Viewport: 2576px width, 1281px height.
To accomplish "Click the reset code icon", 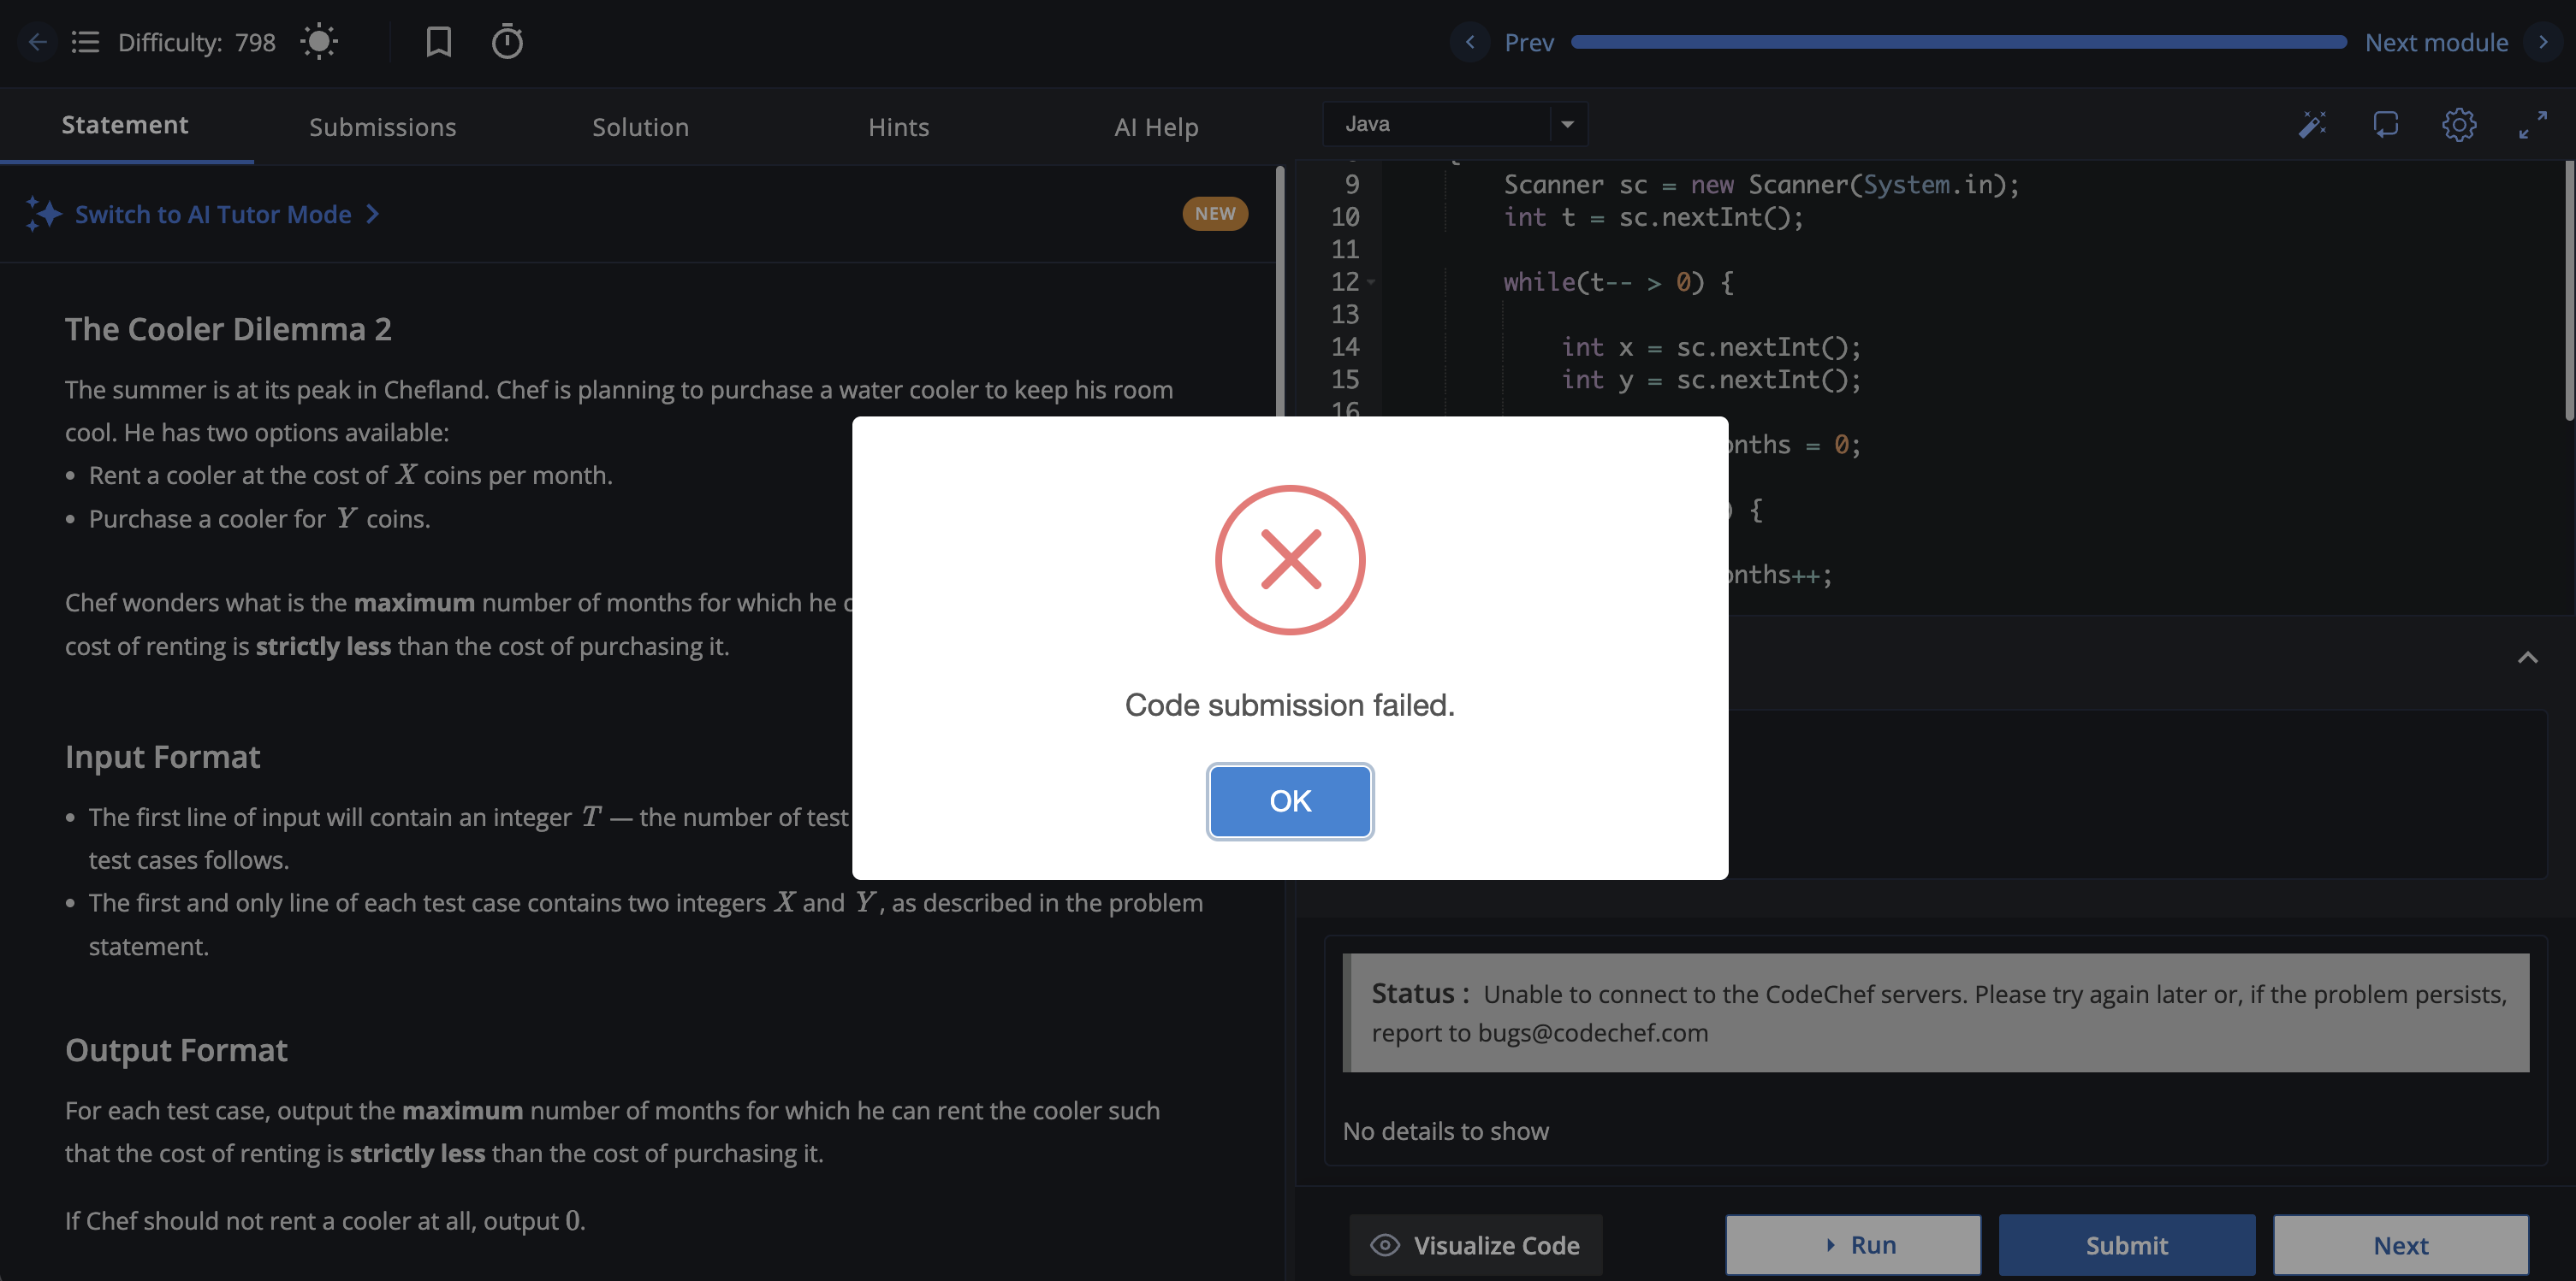I will point(2386,125).
